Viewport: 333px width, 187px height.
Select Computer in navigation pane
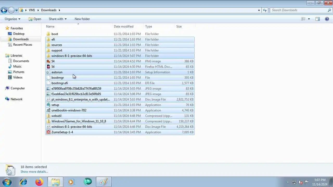(18, 88)
